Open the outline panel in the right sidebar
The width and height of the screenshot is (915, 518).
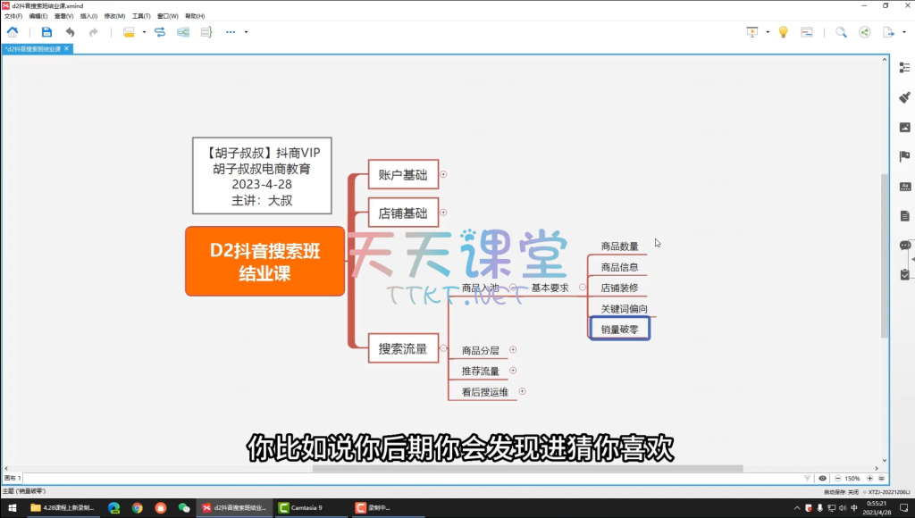tap(904, 68)
